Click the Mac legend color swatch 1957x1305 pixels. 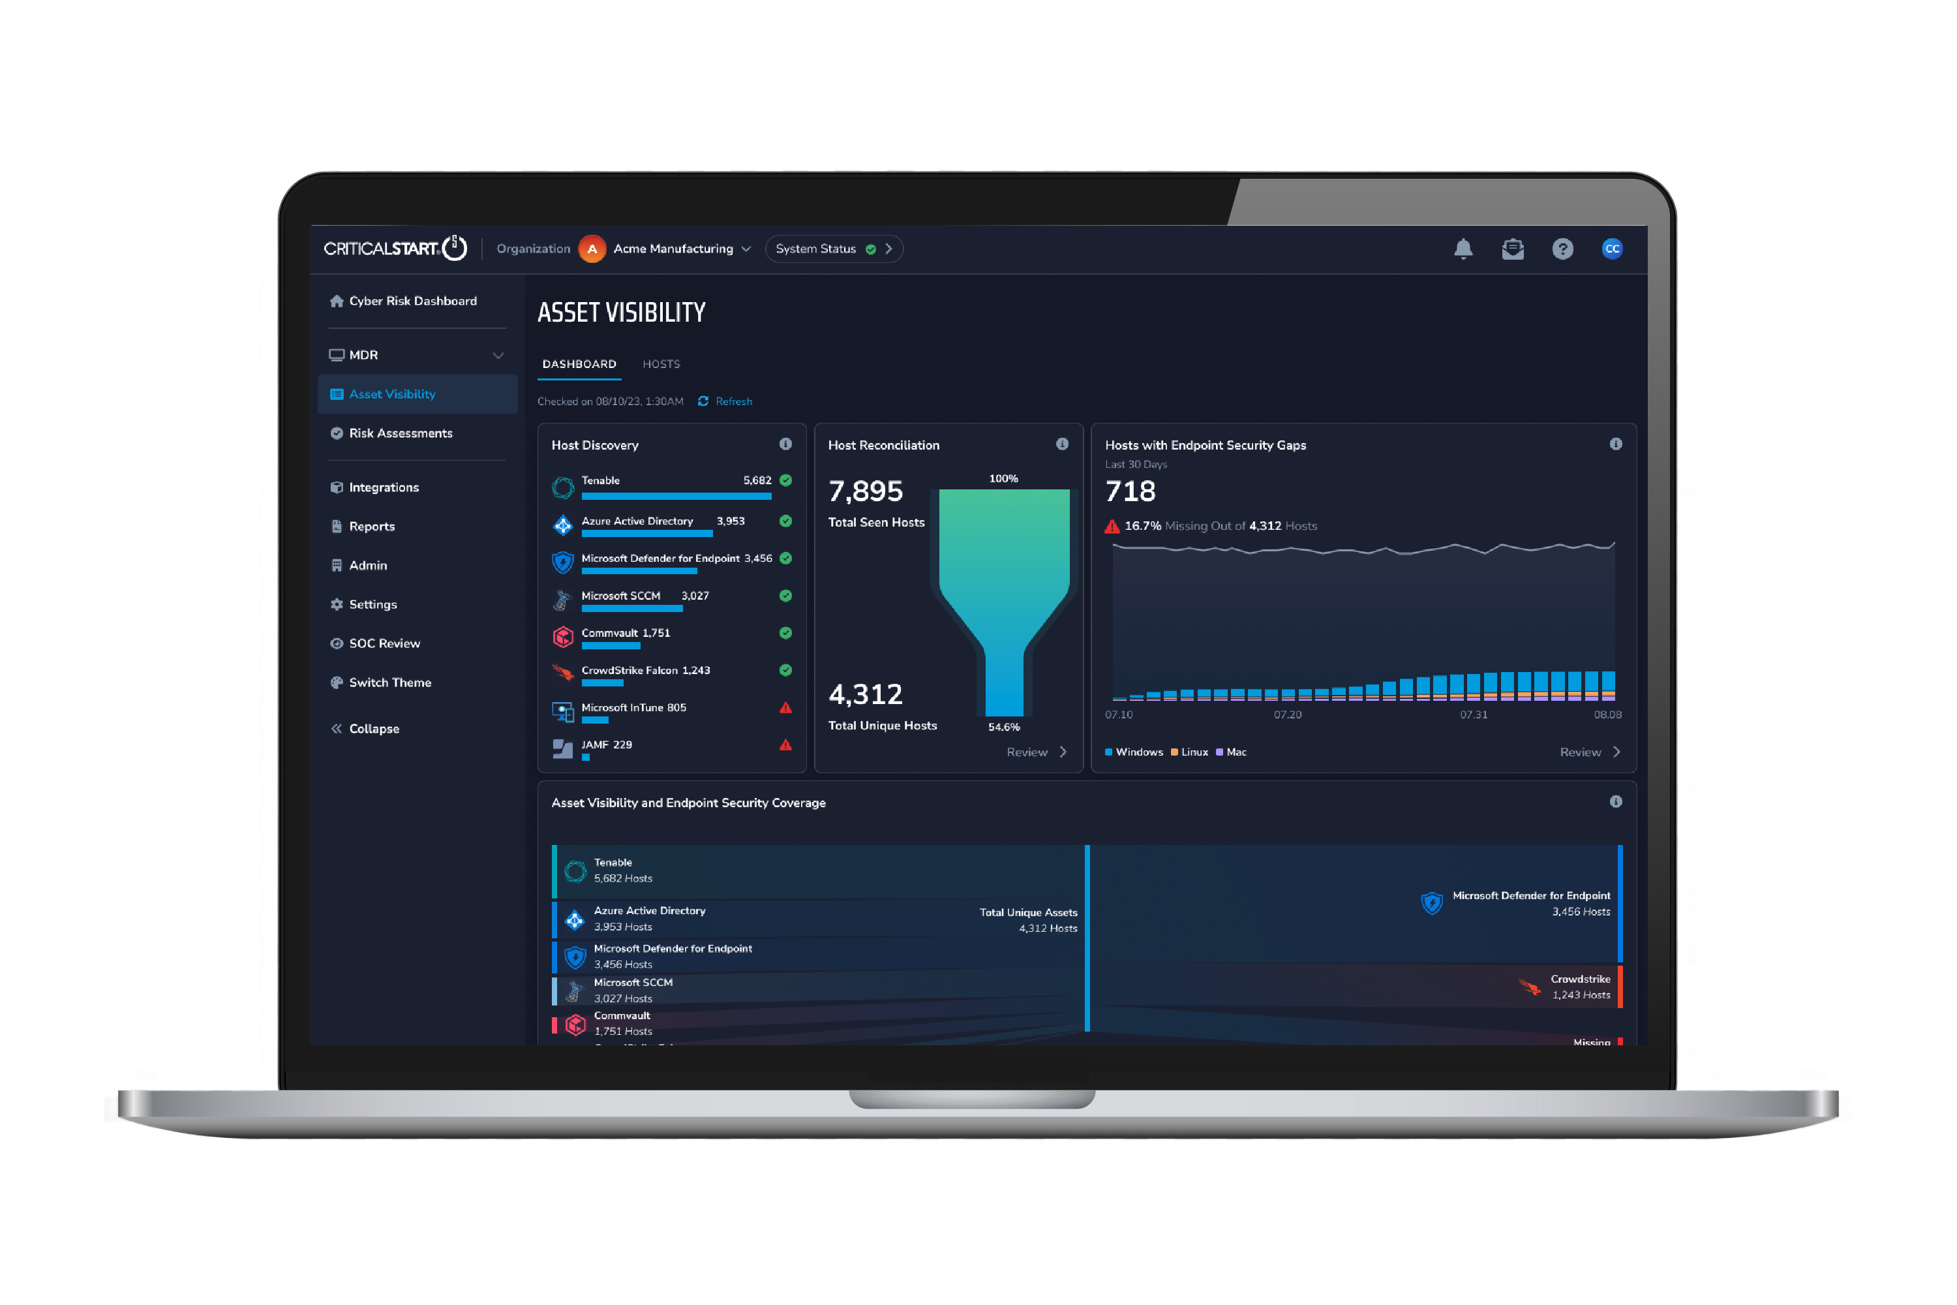point(1219,752)
